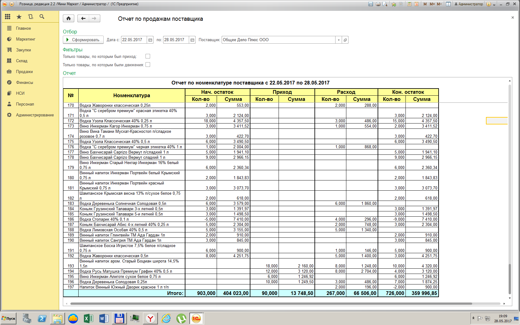Viewport: 520px width, 325px height.
Task: Open the calendar icon in title bar
Action: coord(416,4)
